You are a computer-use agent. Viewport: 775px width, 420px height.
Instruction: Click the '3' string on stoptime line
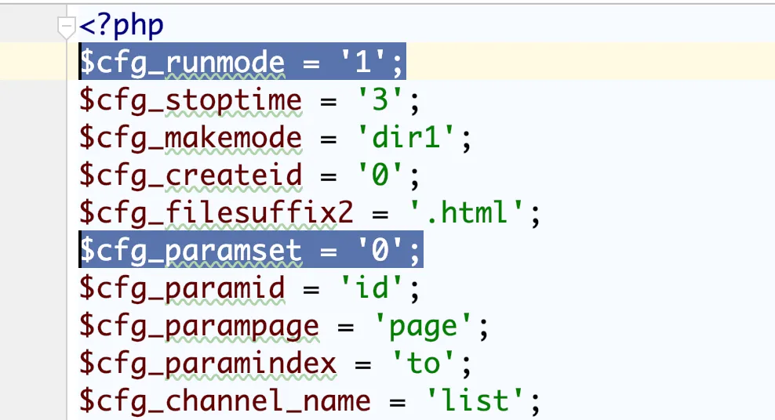click(379, 100)
